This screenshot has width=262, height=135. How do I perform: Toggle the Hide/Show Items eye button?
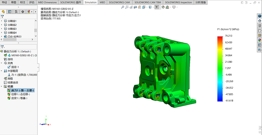[x=157, y=7]
